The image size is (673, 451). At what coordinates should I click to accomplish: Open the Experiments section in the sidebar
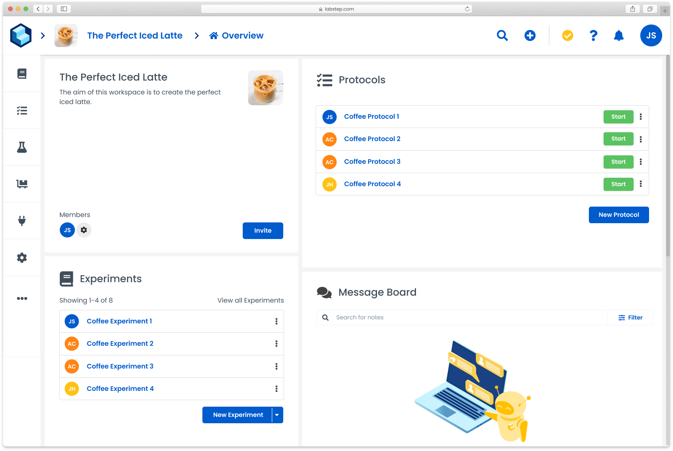[x=22, y=73]
